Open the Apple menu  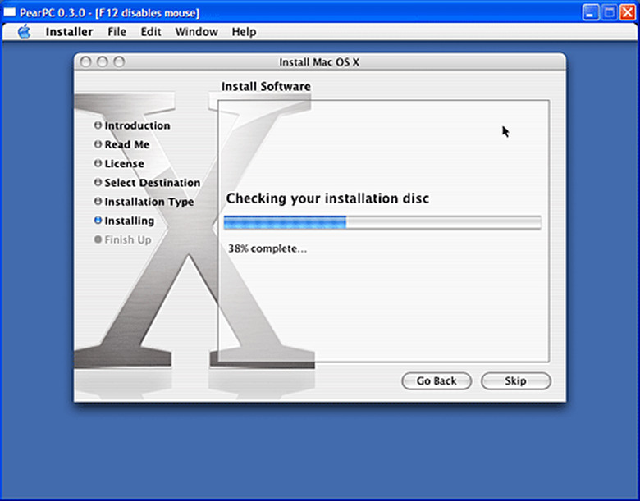(24, 31)
